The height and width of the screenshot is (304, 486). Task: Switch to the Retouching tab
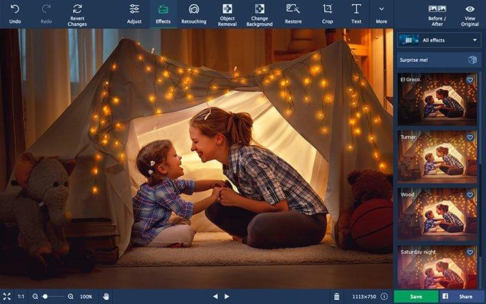[x=194, y=13]
